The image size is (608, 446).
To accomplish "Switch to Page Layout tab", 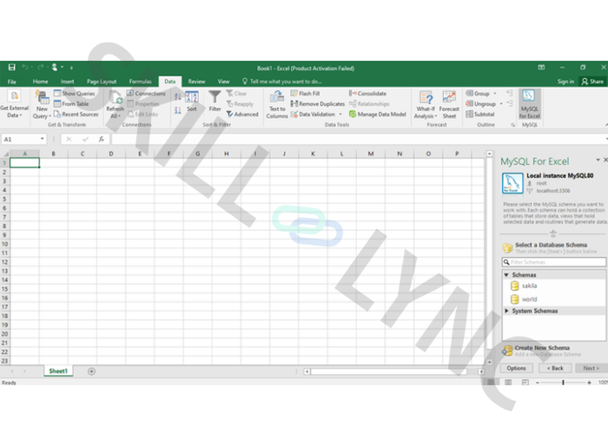I will pyautogui.click(x=102, y=82).
